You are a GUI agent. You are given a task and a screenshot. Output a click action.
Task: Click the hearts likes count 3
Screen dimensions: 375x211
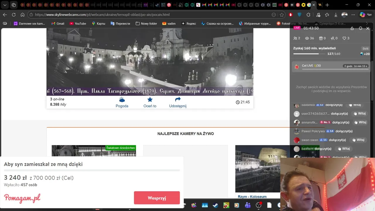coord(346,38)
